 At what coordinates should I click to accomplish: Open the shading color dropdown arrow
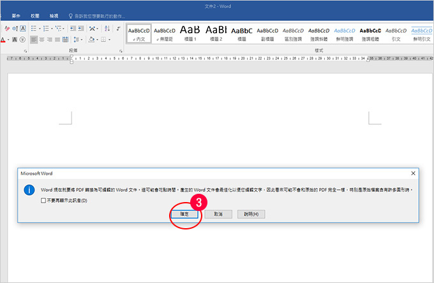(x=98, y=40)
